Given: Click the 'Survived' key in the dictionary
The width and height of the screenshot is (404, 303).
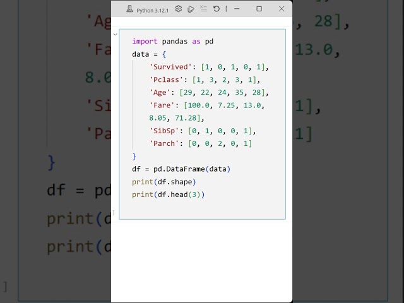Looking at the screenshot, I should point(170,67).
